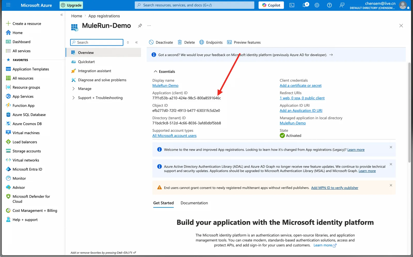
Task: Dismiss the ADAL deprecation notice banner
Action: click(391, 164)
